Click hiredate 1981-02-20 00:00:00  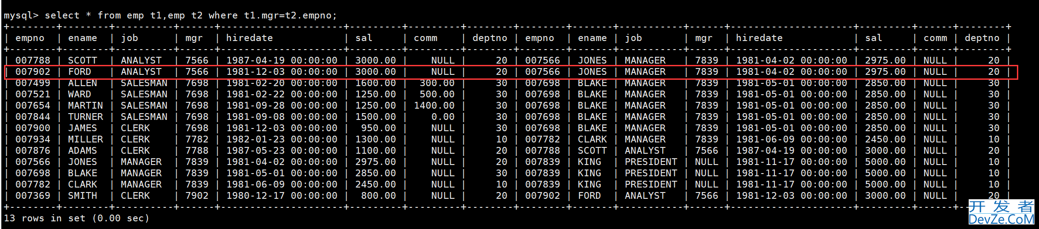[x=282, y=83]
